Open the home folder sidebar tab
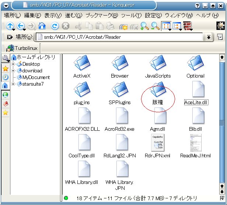The height and width of the screenshot is (205, 227). tap(5, 85)
